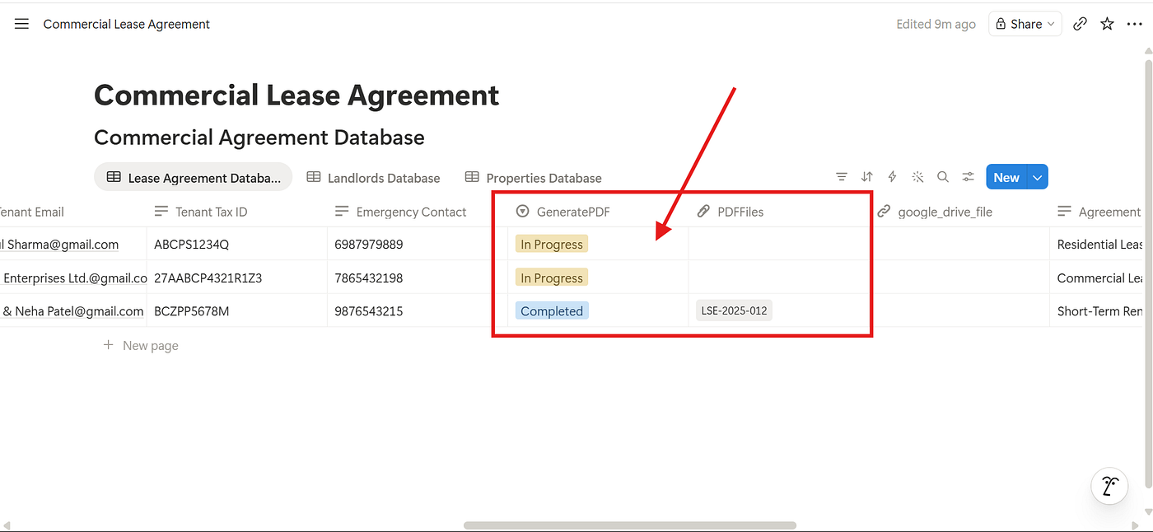The width and height of the screenshot is (1153, 532).
Task: Select the Enterprises Ltd.@gmail.co email cell
Action: coord(73,278)
